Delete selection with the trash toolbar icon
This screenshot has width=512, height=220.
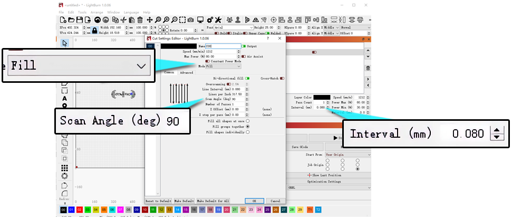[x=140, y=20]
